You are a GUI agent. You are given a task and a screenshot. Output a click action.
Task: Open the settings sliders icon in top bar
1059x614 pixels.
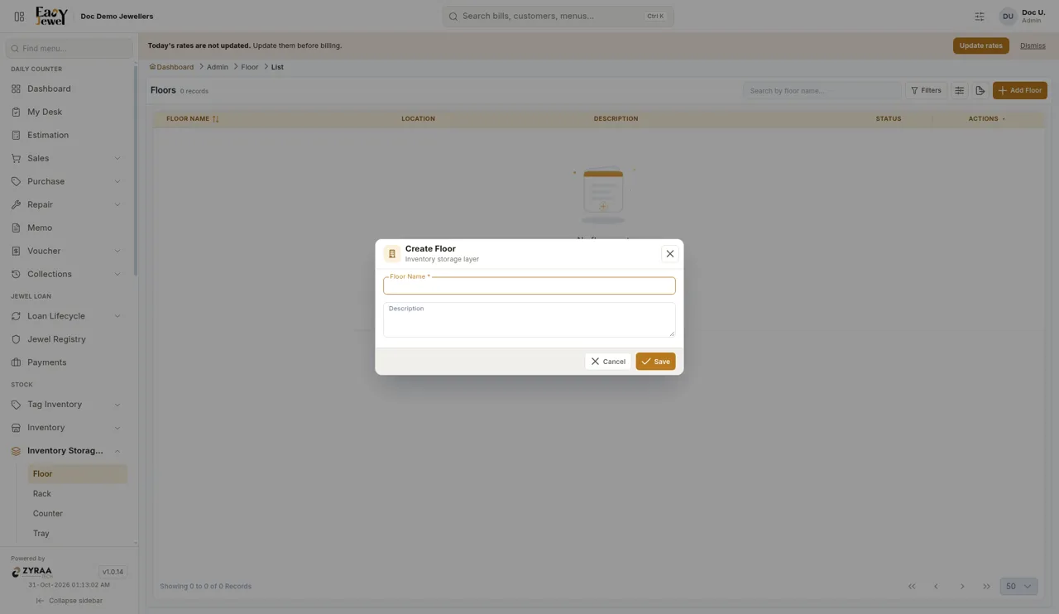click(x=980, y=16)
